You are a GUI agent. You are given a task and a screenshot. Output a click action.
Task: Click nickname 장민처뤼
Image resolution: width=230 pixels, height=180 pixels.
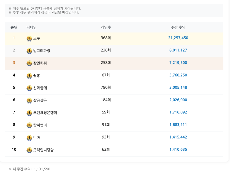pyautogui.click(x=40, y=63)
